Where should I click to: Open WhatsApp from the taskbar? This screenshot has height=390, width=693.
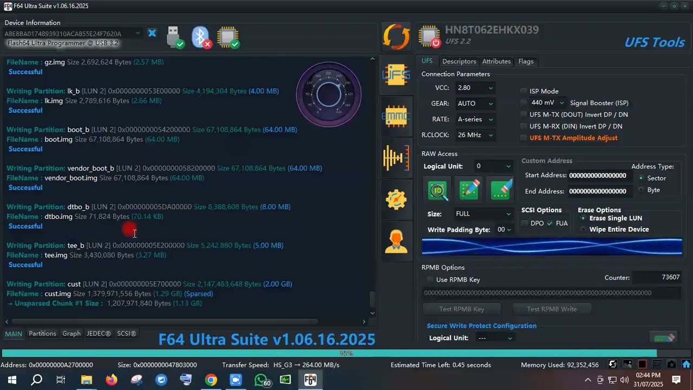tap(261, 380)
